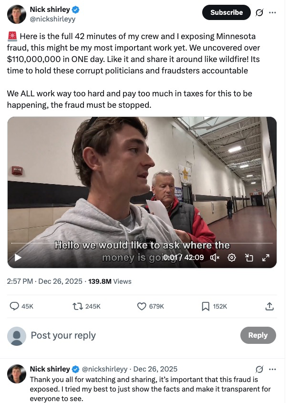The height and width of the screenshot is (403, 289).
Task: Click the gray Reply button
Action: click(x=258, y=335)
